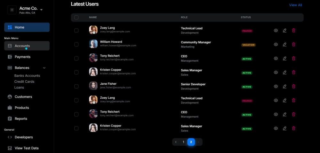View William Howard via the eye icon
The image size is (320, 153).
[276, 44]
